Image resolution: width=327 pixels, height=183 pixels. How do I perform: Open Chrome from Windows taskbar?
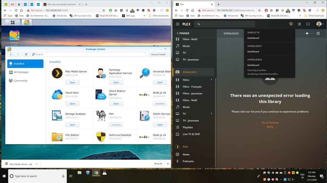[x=96, y=173]
